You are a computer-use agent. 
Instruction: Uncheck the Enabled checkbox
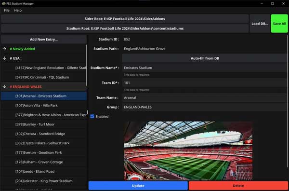point(92,116)
